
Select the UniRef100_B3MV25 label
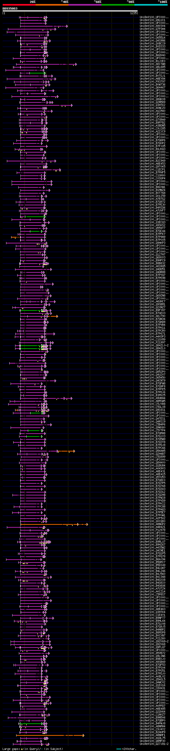click(152, 395)
